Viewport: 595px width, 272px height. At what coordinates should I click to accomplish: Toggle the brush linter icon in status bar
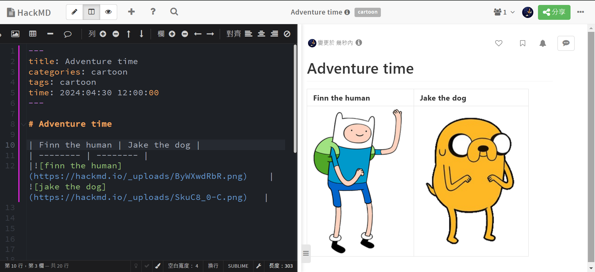(158, 266)
